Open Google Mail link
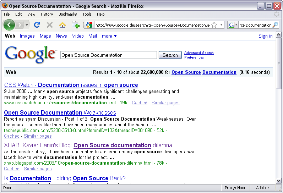The width and height of the screenshot is (283, 193). (x=93, y=36)
